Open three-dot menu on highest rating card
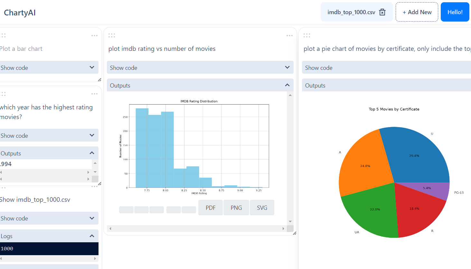This screenshot has height=269, width=471. [94, 94]
